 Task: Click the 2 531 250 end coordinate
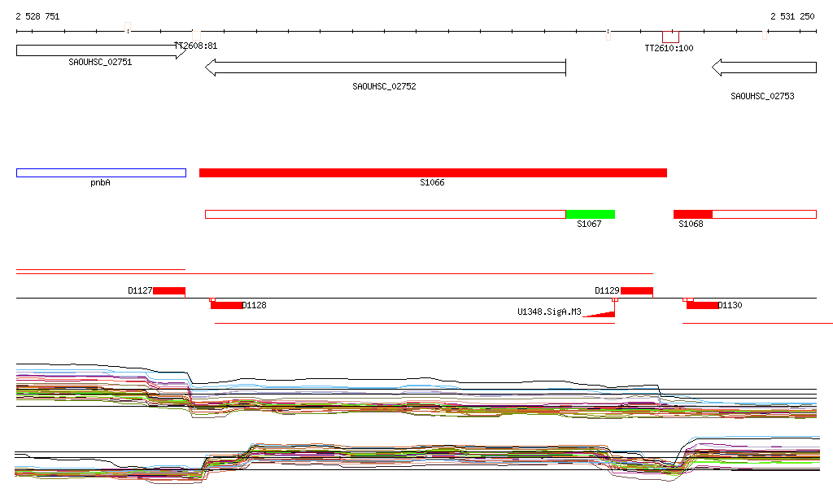tap(792, 16)
